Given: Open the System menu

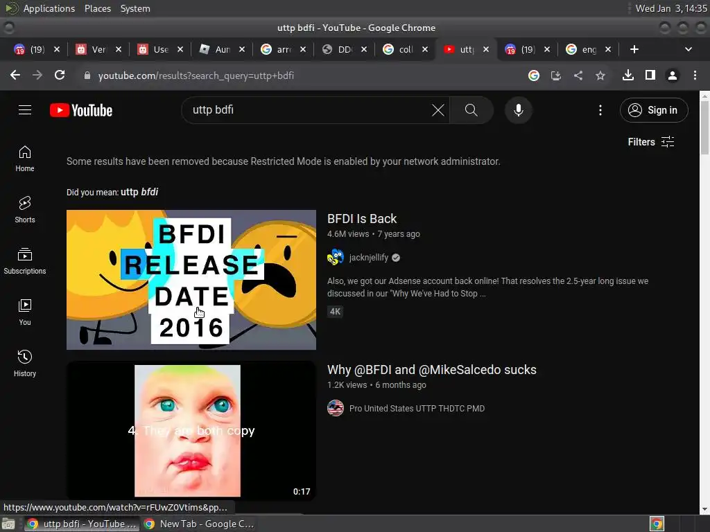Looking at the screenshot, I should point(135,8).
